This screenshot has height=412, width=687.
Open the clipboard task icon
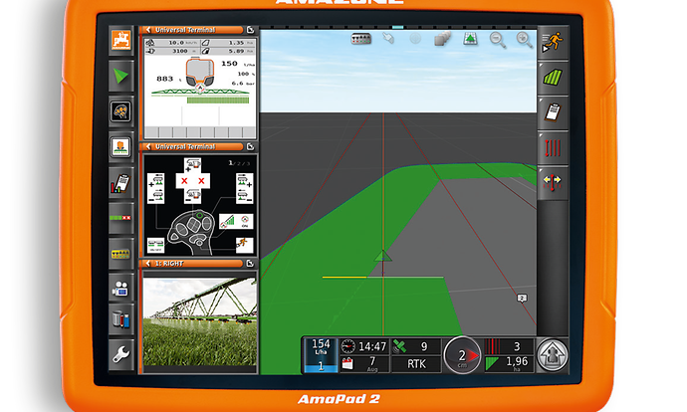(x=553, y=111)
